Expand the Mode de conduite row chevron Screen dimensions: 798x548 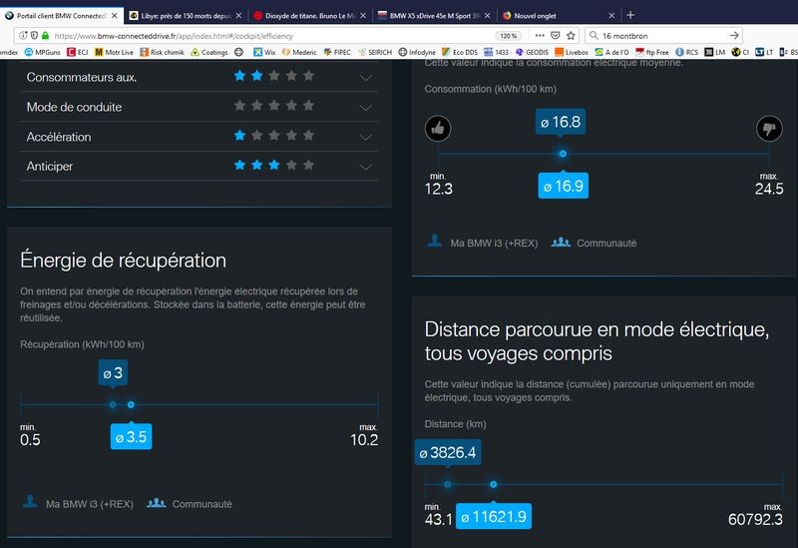tap(365, 108)
